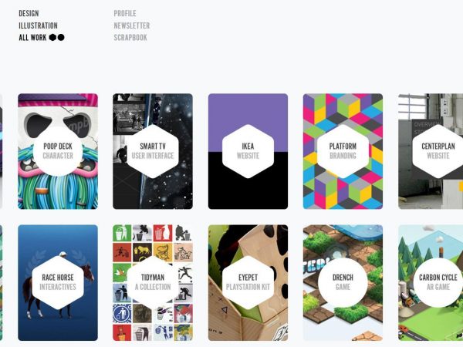Open the Newsletter link
The height and width of the screenshot is (347, 463).
[132, 25]
